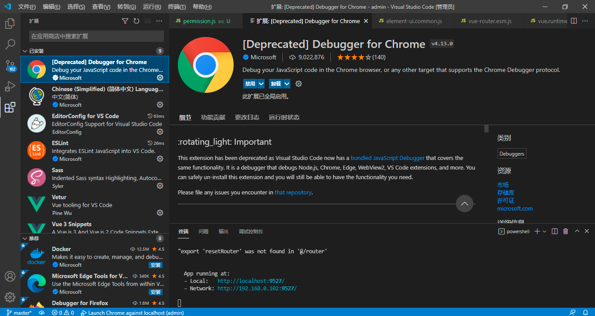Click 禁用 disable button
Image resolution: width=595 pixels, height=316 pixels.
click(x=250, y=84)
